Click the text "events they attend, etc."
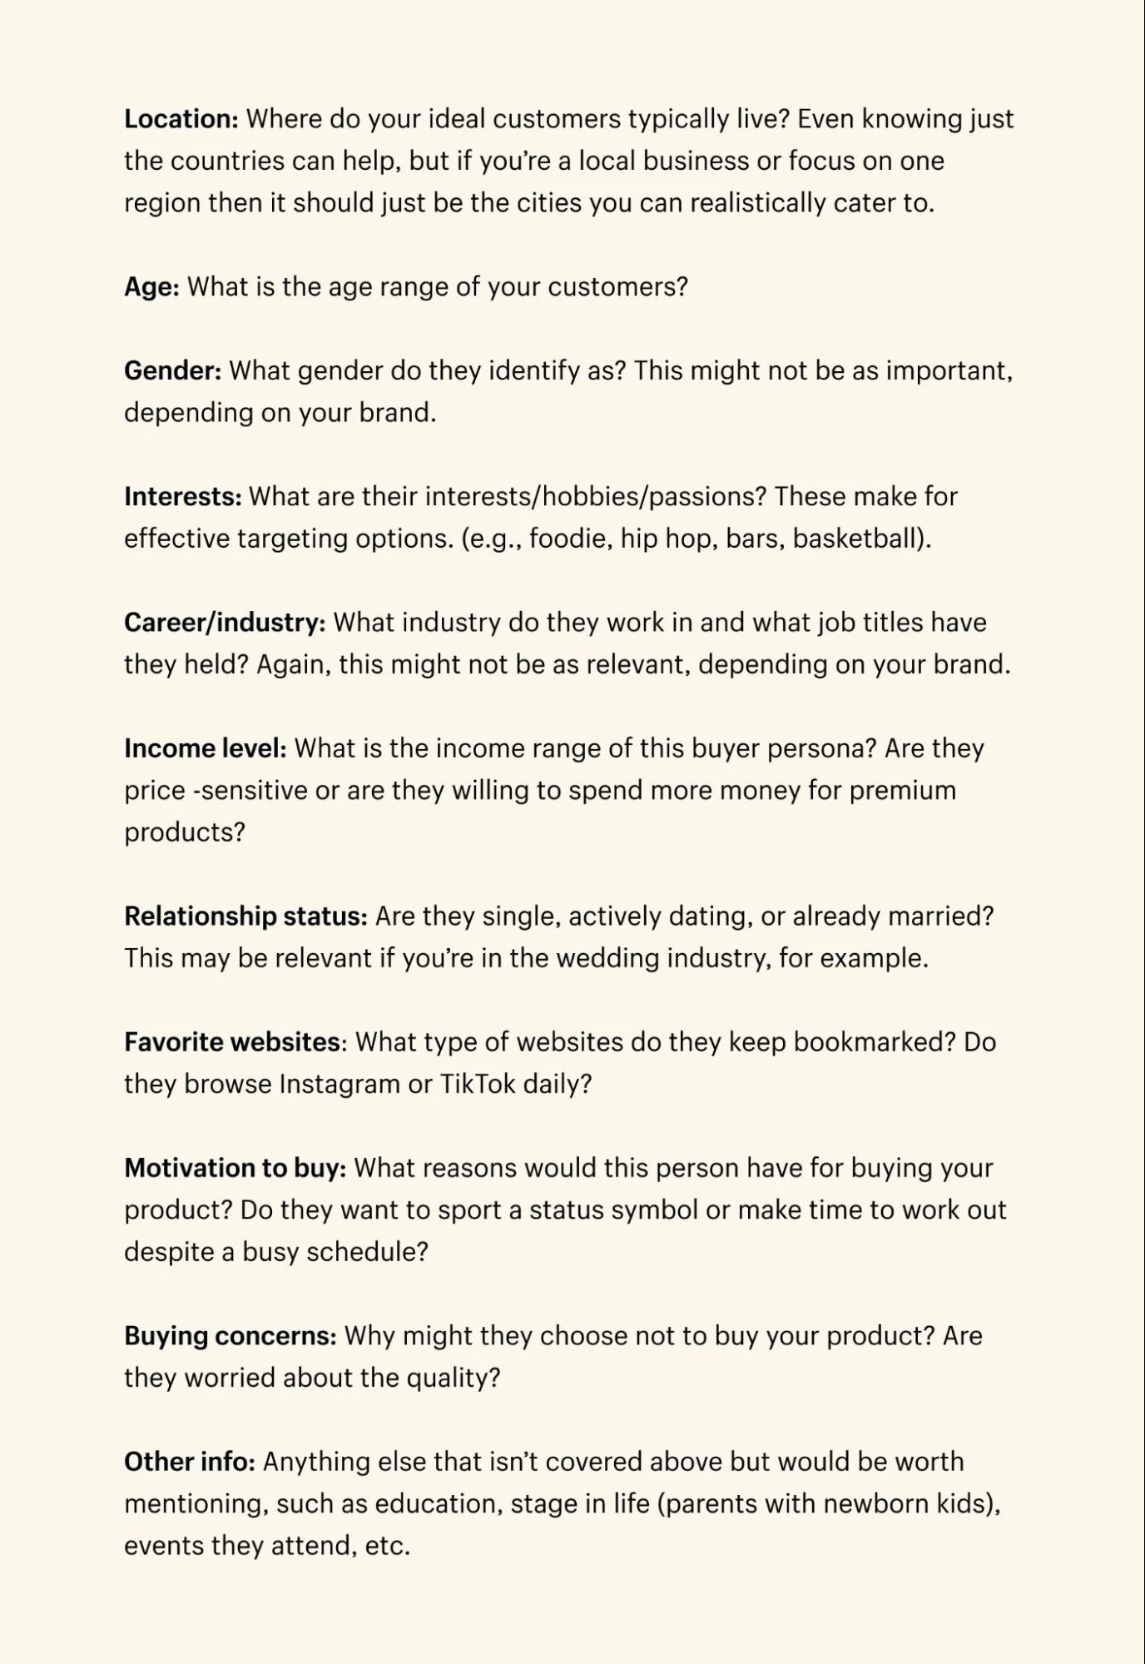The height and width of the screenshot is (1664, 1145). [x=267, y=1546]
